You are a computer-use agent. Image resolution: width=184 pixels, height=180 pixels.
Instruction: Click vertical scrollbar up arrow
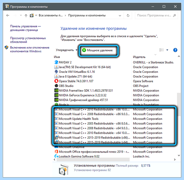tap(179, 56)
